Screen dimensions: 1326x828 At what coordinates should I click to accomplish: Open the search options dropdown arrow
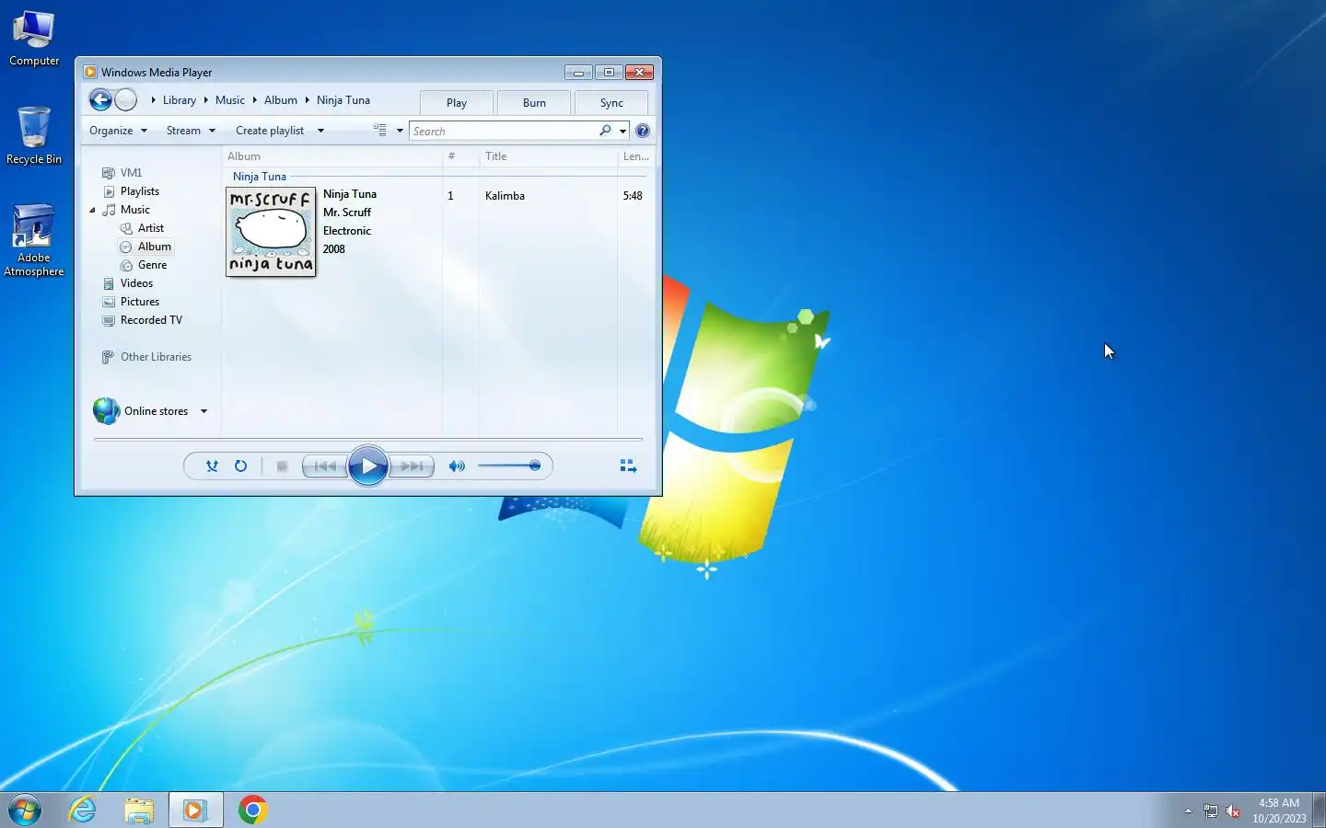pyautogui.click(x=623, y=131)
